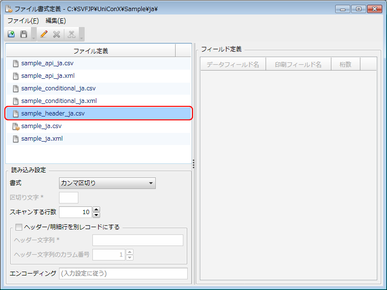Expand the first toolbar overflow arrow
The width and height of the screenshot is (387, 290).
click(x=33, y=37)
